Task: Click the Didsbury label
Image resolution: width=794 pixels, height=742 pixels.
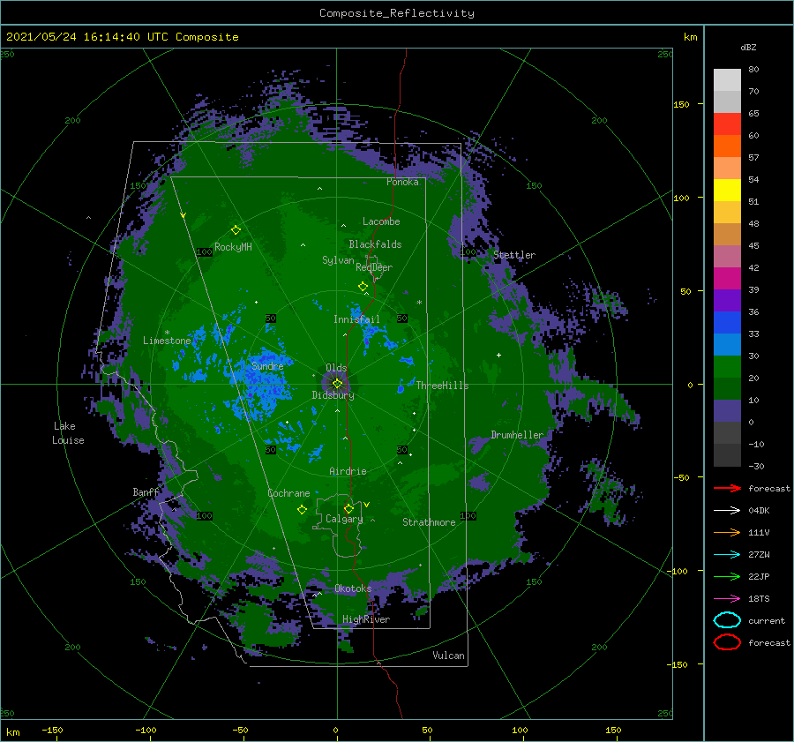Action: pos(333,395)
